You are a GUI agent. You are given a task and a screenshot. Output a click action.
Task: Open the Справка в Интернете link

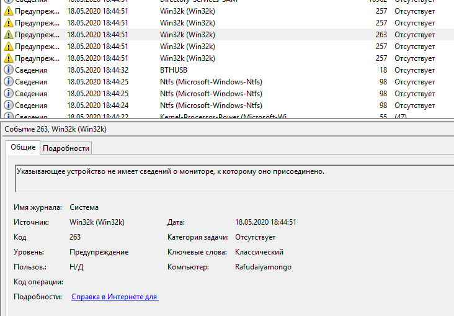pyautogui.click(x=115, y=297)
